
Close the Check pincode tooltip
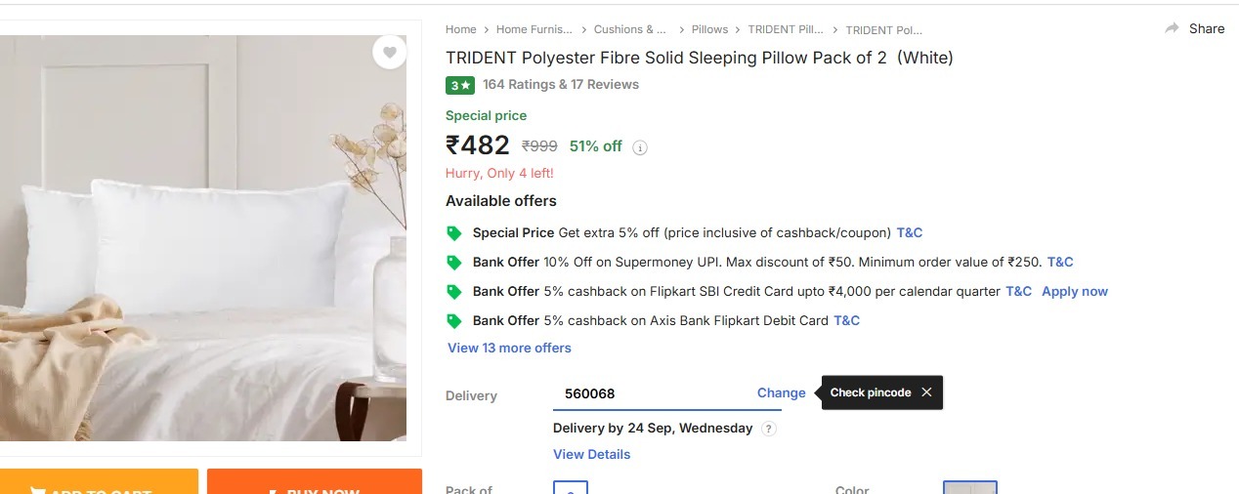pos(926,392)
